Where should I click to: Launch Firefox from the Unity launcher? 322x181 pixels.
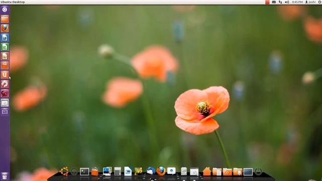pos(5,28)
